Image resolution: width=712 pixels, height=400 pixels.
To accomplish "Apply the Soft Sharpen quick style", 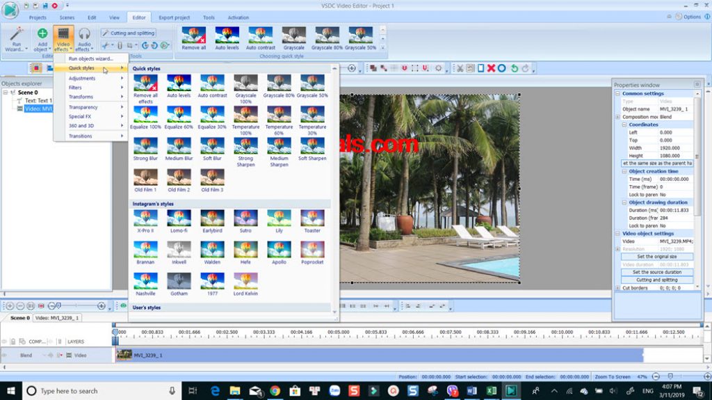I will pos(312,149).
